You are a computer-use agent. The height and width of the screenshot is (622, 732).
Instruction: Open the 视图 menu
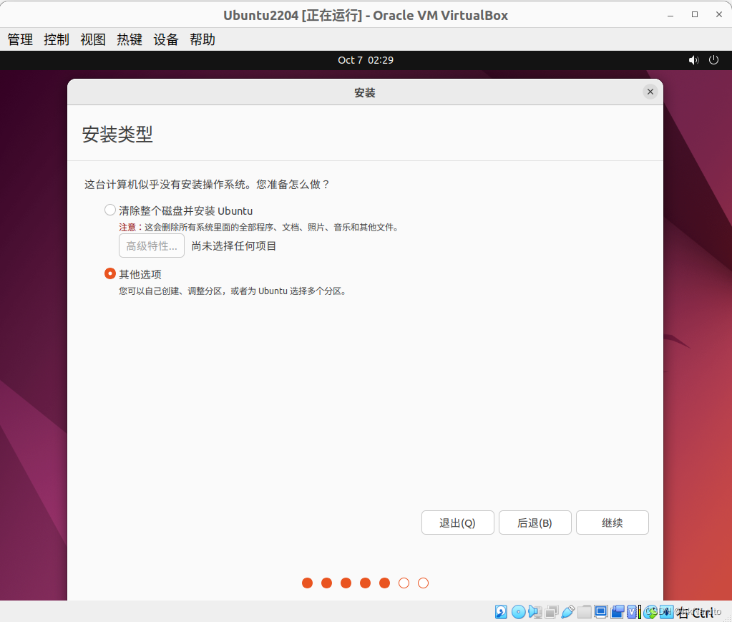pos(93,39)
